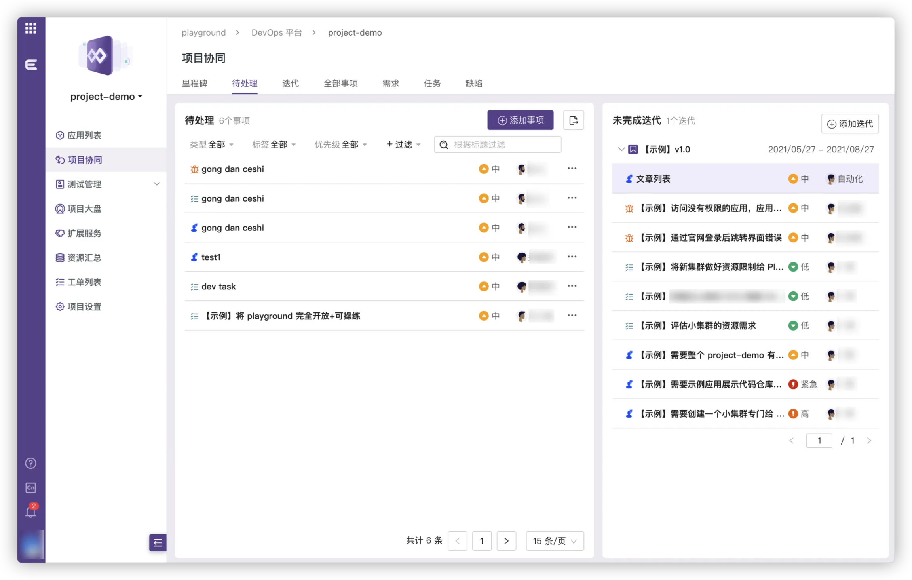Open more options for dev task row
Image resolution: width=912 pixels, height=580 pixels.
572,286
